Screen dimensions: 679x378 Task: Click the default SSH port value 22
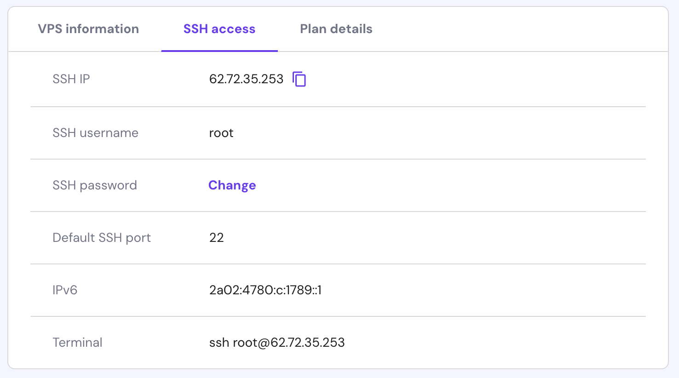click(x=216, y=238)
